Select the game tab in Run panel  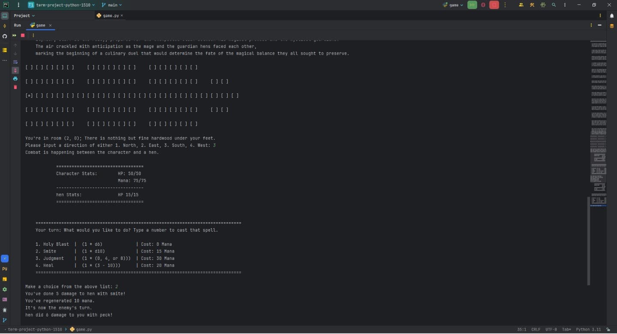pyautogui.click(x=40, y=25)
